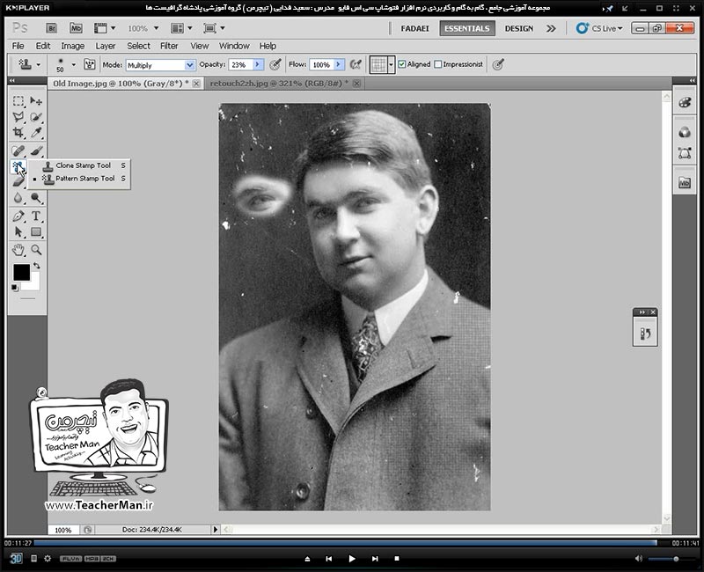704x572 pixels.
Task: Open the Opacity slider arrow next to 23%
Action: tap(258, 64)
